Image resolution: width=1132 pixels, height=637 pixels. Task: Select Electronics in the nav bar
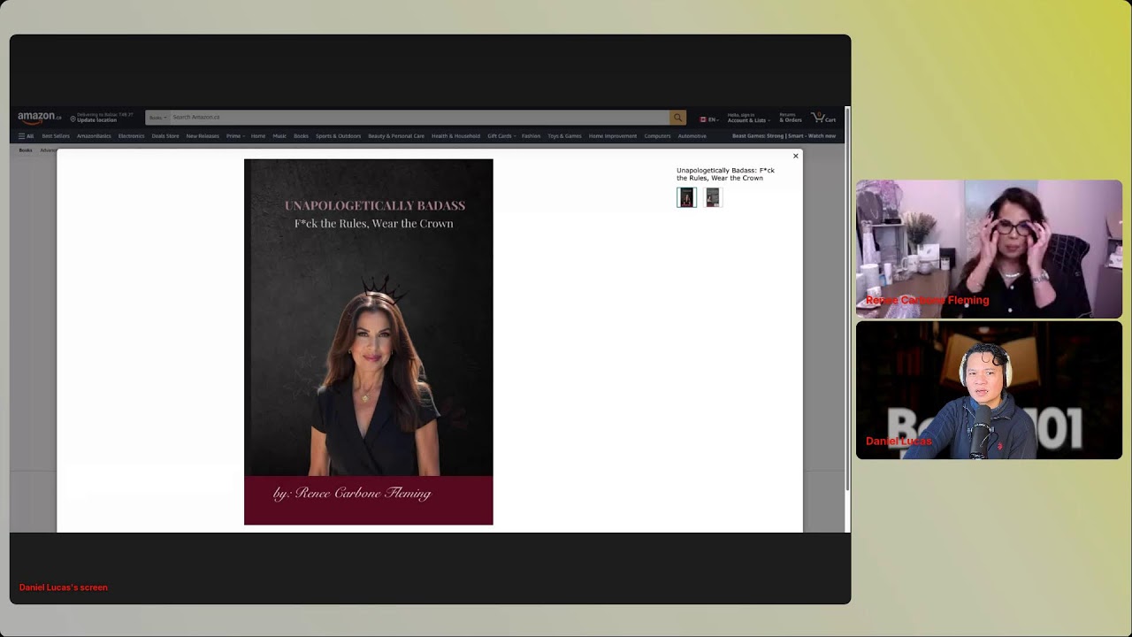click(x=131, y=136)
